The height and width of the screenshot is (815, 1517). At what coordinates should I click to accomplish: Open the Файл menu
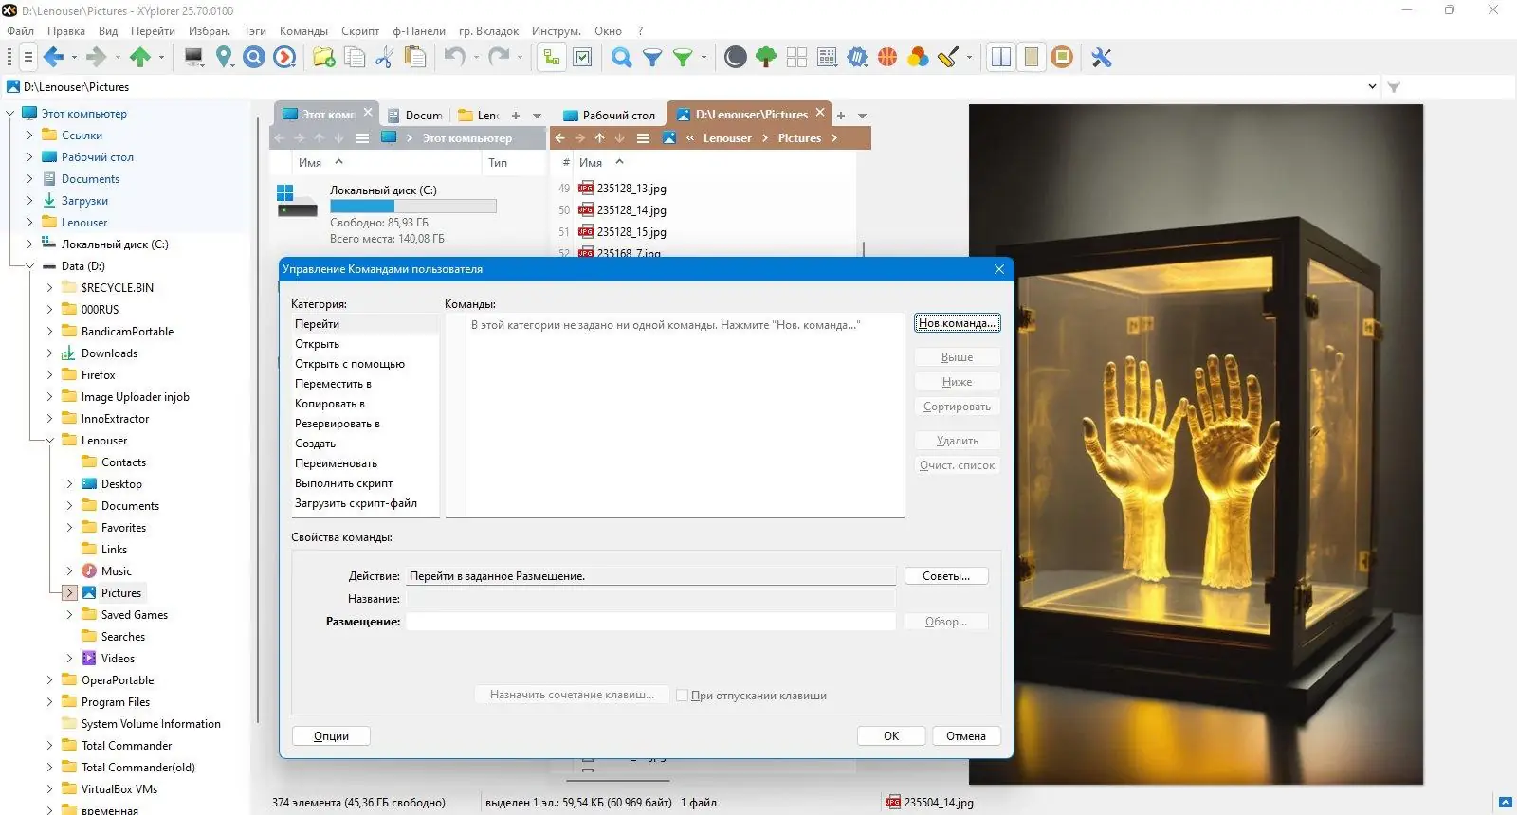20,31
